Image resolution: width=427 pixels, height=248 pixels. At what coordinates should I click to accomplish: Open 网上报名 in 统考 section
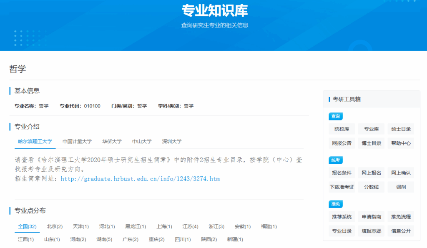(x=371, y=173)
